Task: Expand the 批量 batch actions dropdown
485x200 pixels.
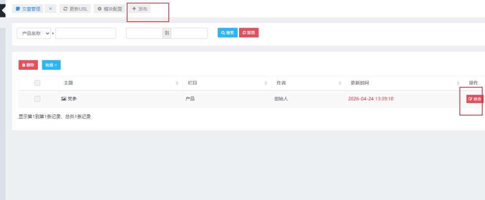Action: tap(51, 65)
